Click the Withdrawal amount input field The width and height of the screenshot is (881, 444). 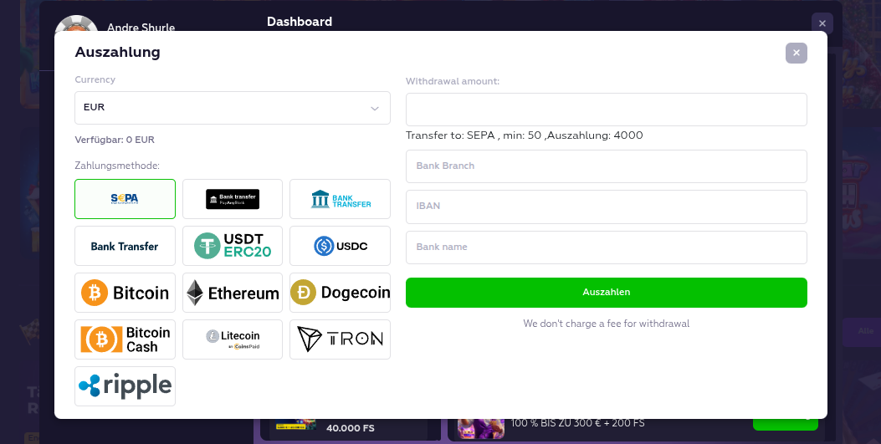click(606, 110)
